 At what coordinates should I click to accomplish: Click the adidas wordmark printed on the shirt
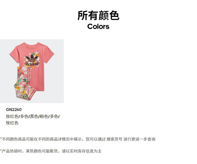32,64
